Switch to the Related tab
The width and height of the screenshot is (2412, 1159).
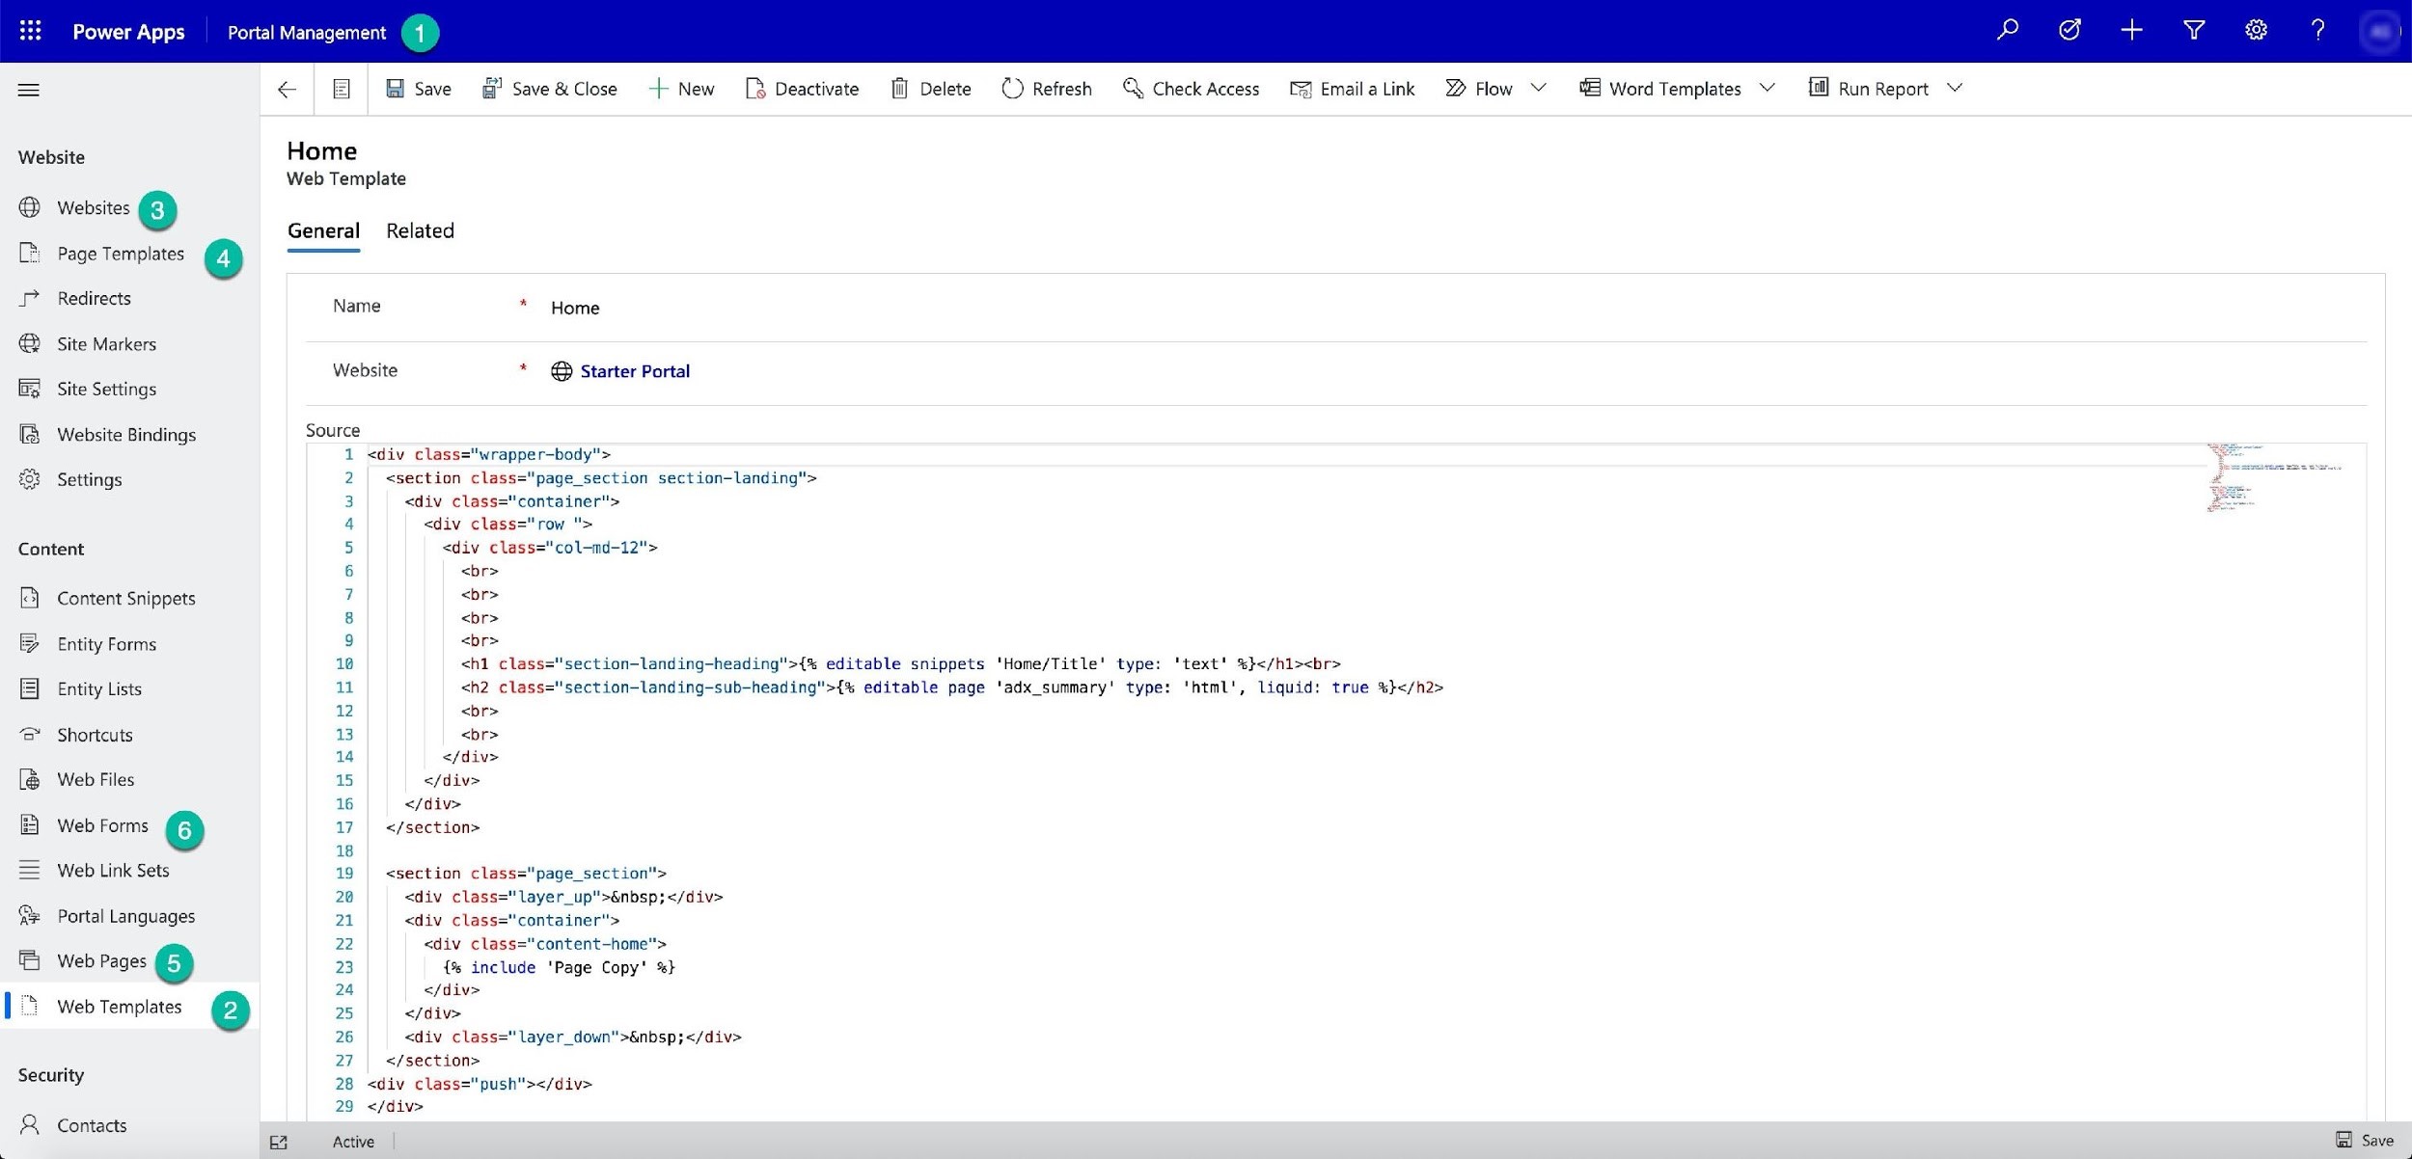[420, 230]
